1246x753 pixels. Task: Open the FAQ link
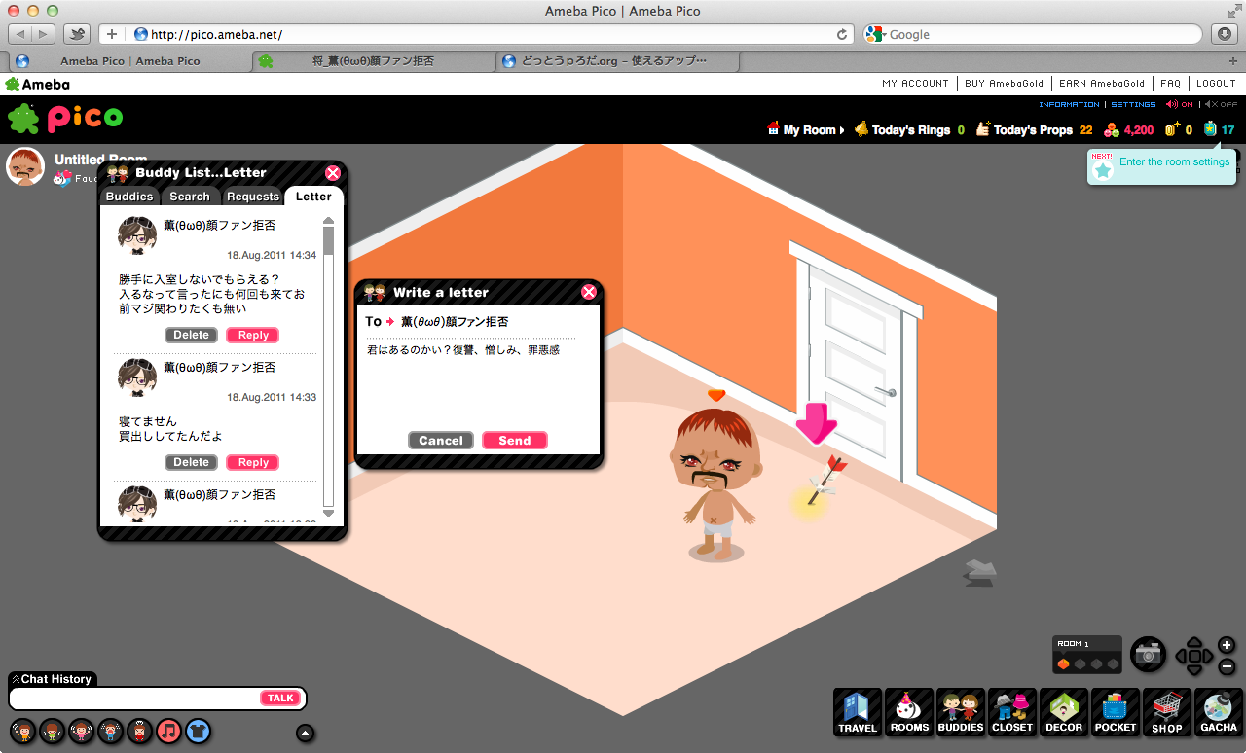(1170, 84)
